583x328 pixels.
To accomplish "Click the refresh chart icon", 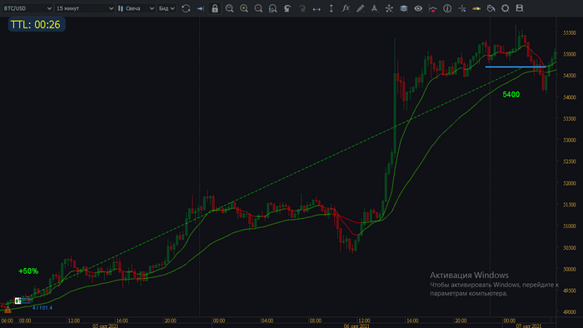I will tap(186, 8).
